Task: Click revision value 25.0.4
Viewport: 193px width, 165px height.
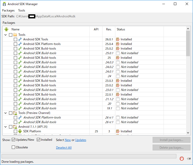Action: click(109, 44)
